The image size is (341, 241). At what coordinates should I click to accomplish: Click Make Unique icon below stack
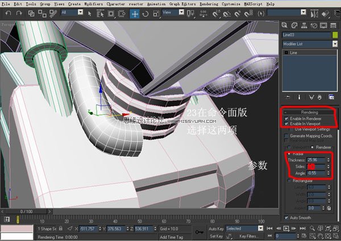click(x=311, y=97)
